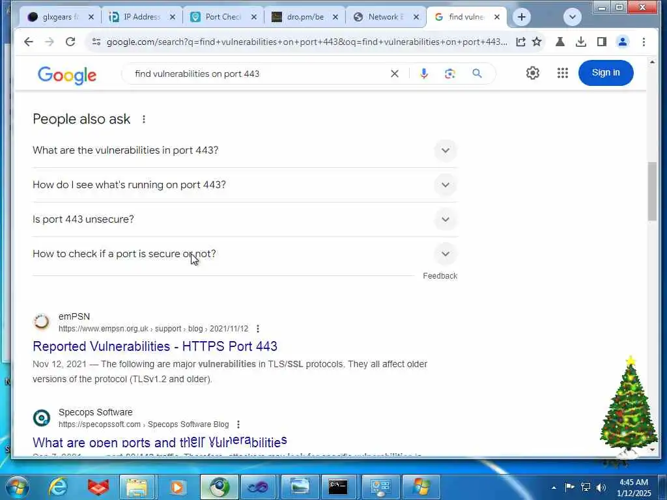Search by image with Google Lens
Viewport: 667px width, 500px height.
tap(450, 74)
